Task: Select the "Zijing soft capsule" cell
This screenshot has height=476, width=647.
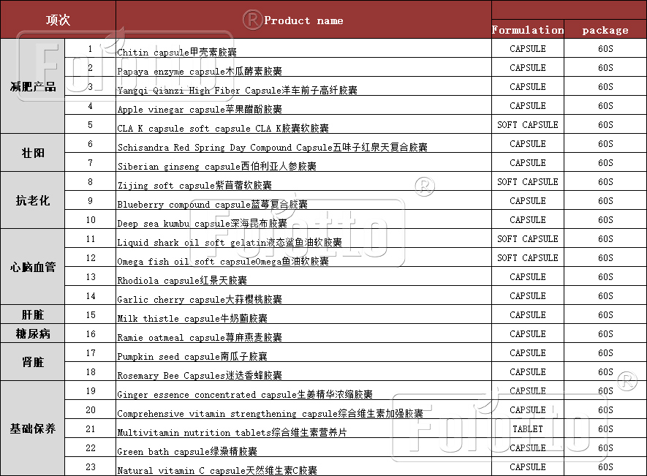Action: click(x=303, y=181)
